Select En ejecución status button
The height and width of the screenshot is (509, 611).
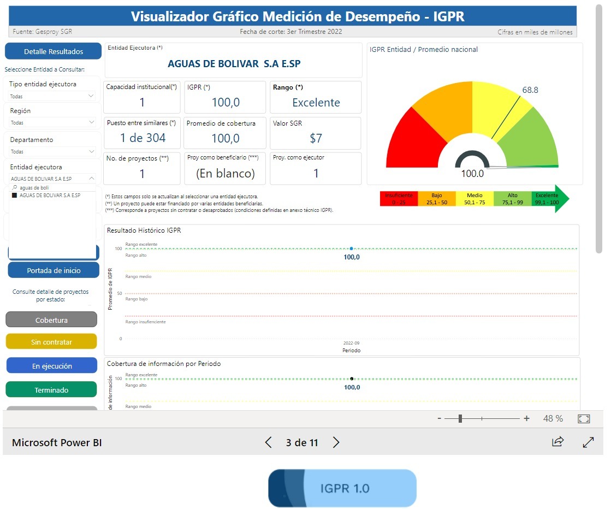tap(51, 366)
